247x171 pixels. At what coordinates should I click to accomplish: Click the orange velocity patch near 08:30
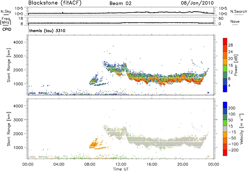pyautogui.click(x=94, y=144)
